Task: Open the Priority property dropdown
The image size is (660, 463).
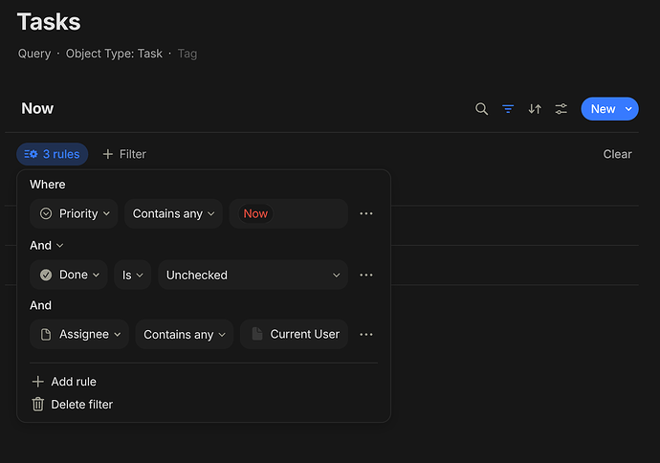Action: [x=74, y=214]
